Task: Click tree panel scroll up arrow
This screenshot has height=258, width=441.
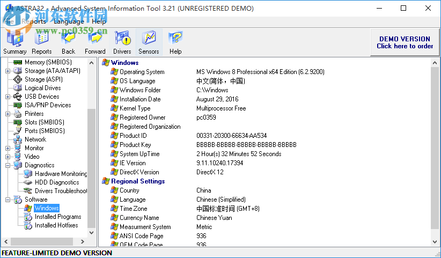Action: pyautogui.click(x=91, y=63)
